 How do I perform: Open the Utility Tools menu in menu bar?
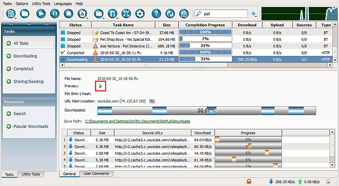(41, 4)
